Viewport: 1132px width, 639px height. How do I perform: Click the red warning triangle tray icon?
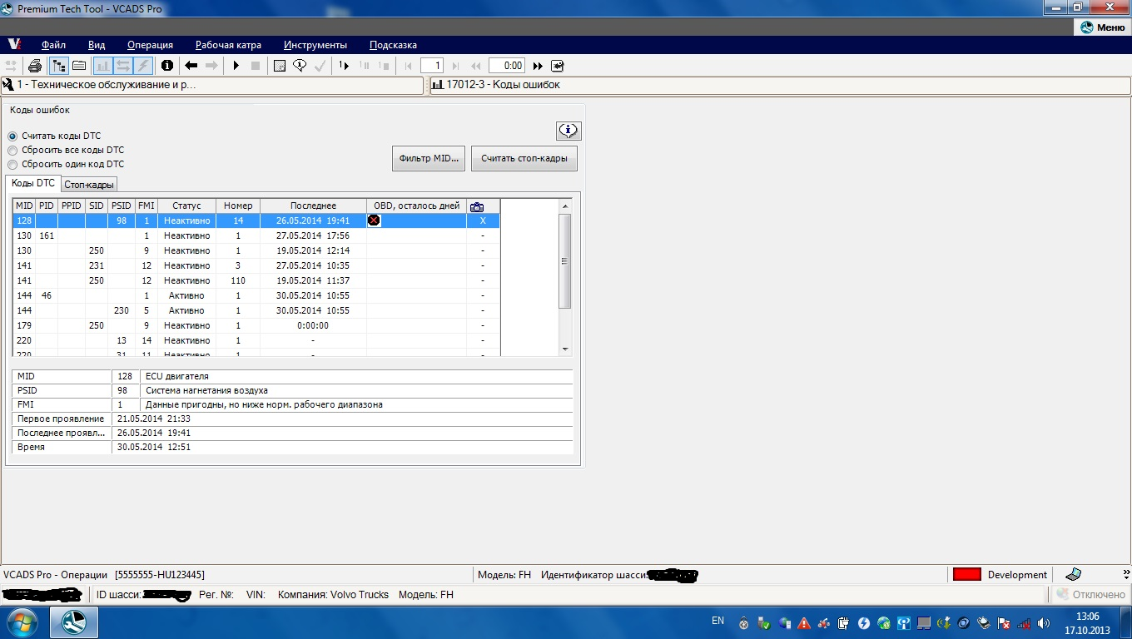804,623
